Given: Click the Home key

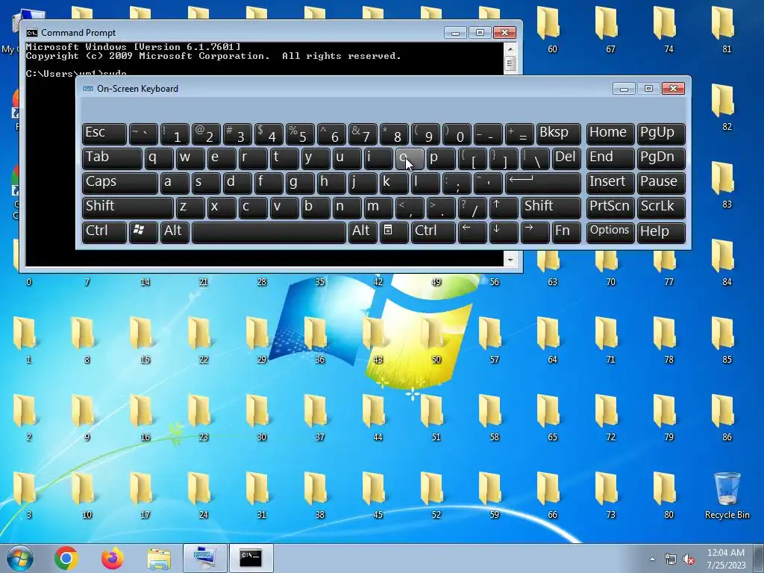Looking at the screenshot, I should point(610,133).
